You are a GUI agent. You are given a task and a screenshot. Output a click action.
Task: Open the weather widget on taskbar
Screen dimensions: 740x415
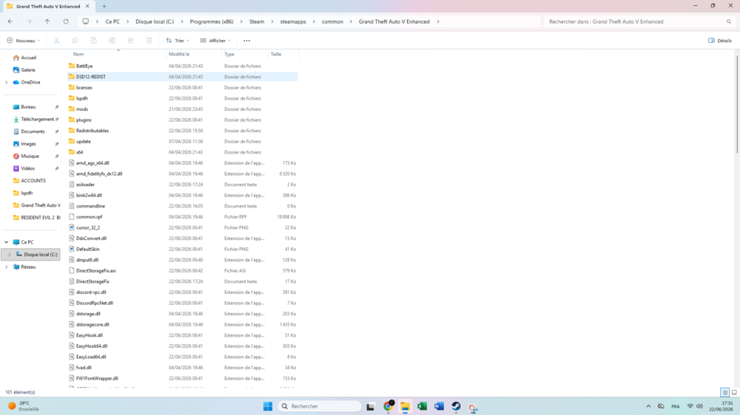(x=24, y=406)
